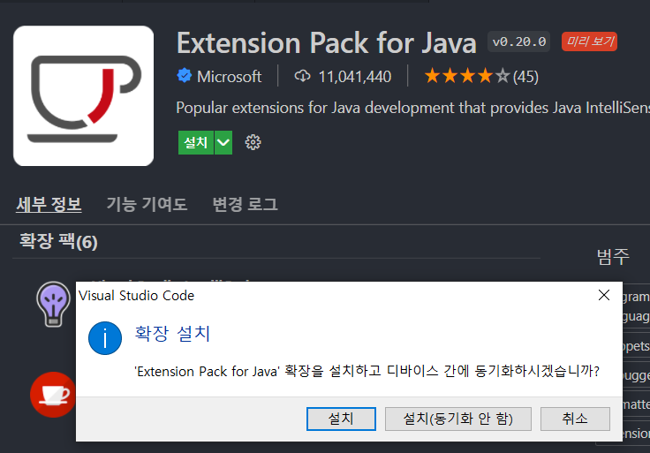Click the download count cloud icon
The width and height of the screenshot is (650, 453).
(302, 76)
